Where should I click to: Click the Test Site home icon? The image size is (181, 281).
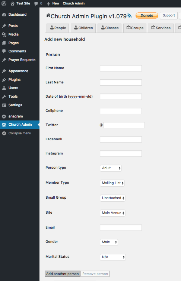pos(13,4)
